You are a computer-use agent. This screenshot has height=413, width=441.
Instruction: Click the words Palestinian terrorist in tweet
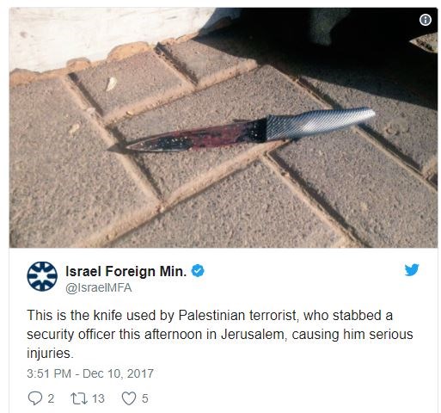coord(238,316)
